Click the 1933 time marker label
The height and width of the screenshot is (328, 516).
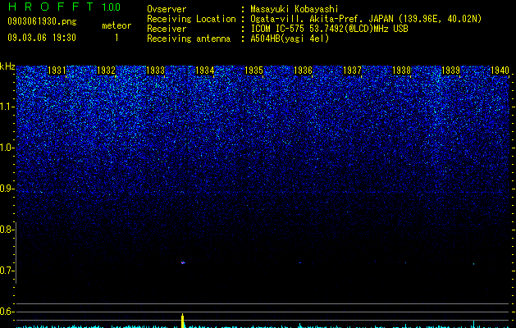tap(155, 71)
